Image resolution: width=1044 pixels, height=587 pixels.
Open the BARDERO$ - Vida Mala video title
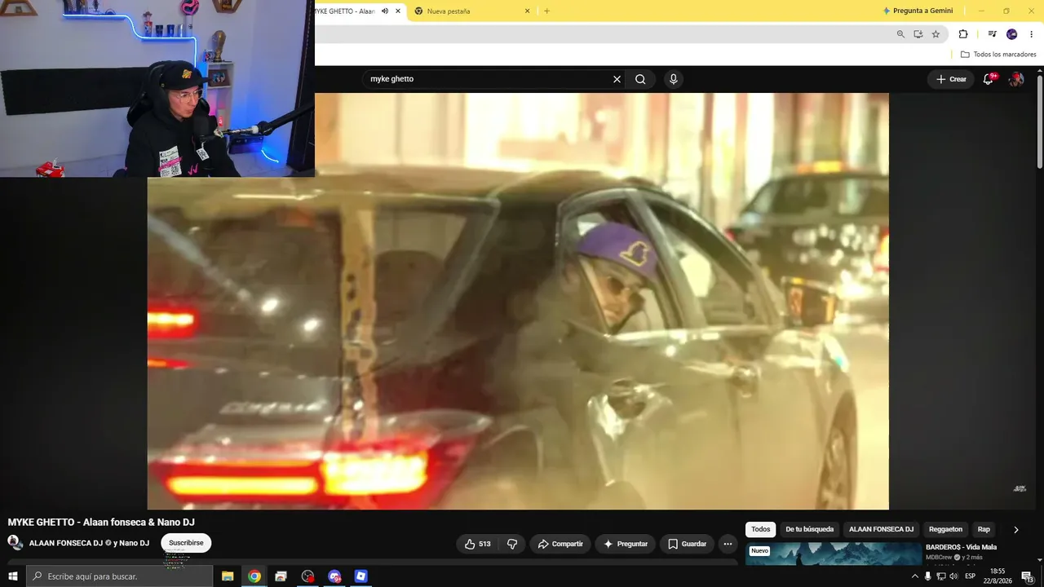click(x=961, y=547)
